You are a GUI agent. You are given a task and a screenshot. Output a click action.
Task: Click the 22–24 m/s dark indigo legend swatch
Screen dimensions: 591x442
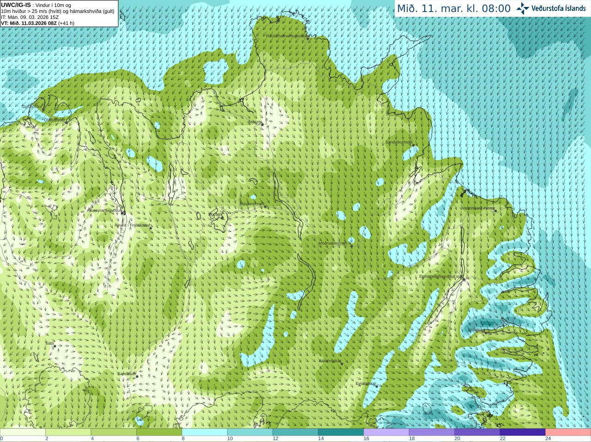[x=523, y=432]
